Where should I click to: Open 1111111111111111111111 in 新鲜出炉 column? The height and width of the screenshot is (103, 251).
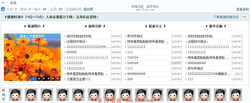(x=87, y=58)
